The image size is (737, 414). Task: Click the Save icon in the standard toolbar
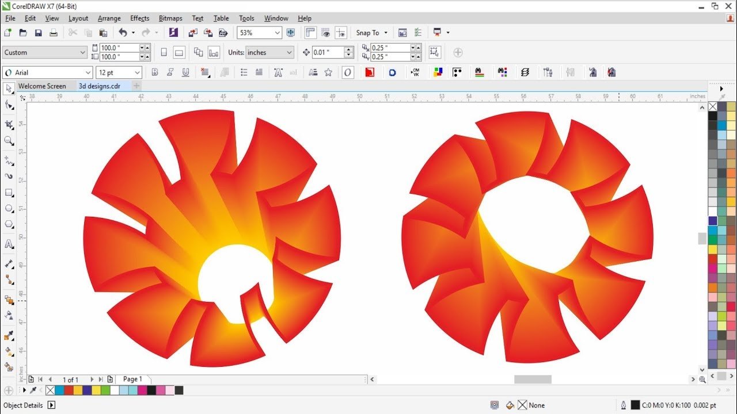tap(39, 33)
